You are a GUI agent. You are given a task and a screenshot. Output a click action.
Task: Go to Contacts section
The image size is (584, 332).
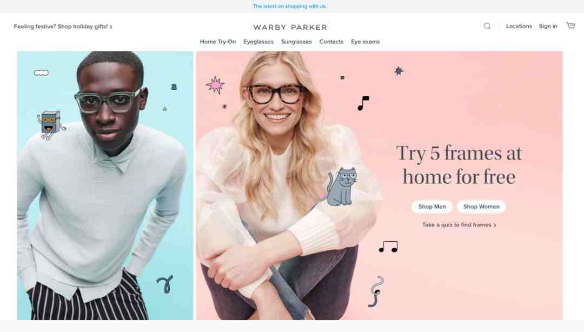pyautogui.click(x=331, y=42)
